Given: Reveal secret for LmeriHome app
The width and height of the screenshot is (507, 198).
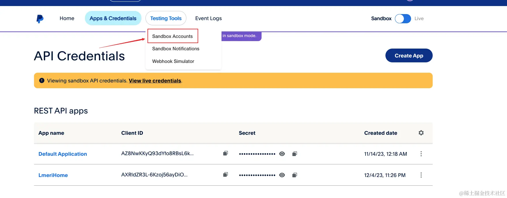Looking at the screenshot, I should (282, 175).
